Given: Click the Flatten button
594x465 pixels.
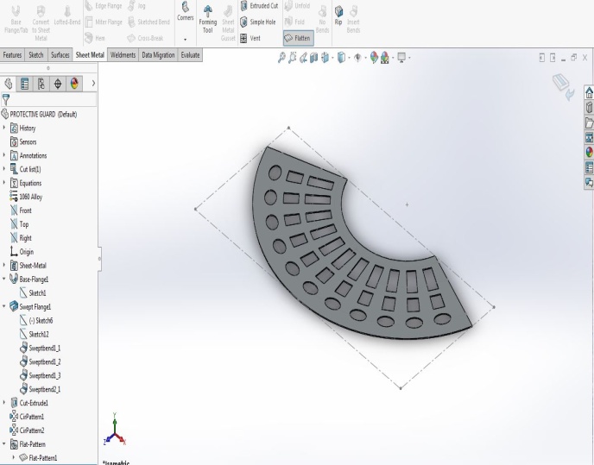Looking at the screenshot, I should pyautogui.click(x=299, y=38).
